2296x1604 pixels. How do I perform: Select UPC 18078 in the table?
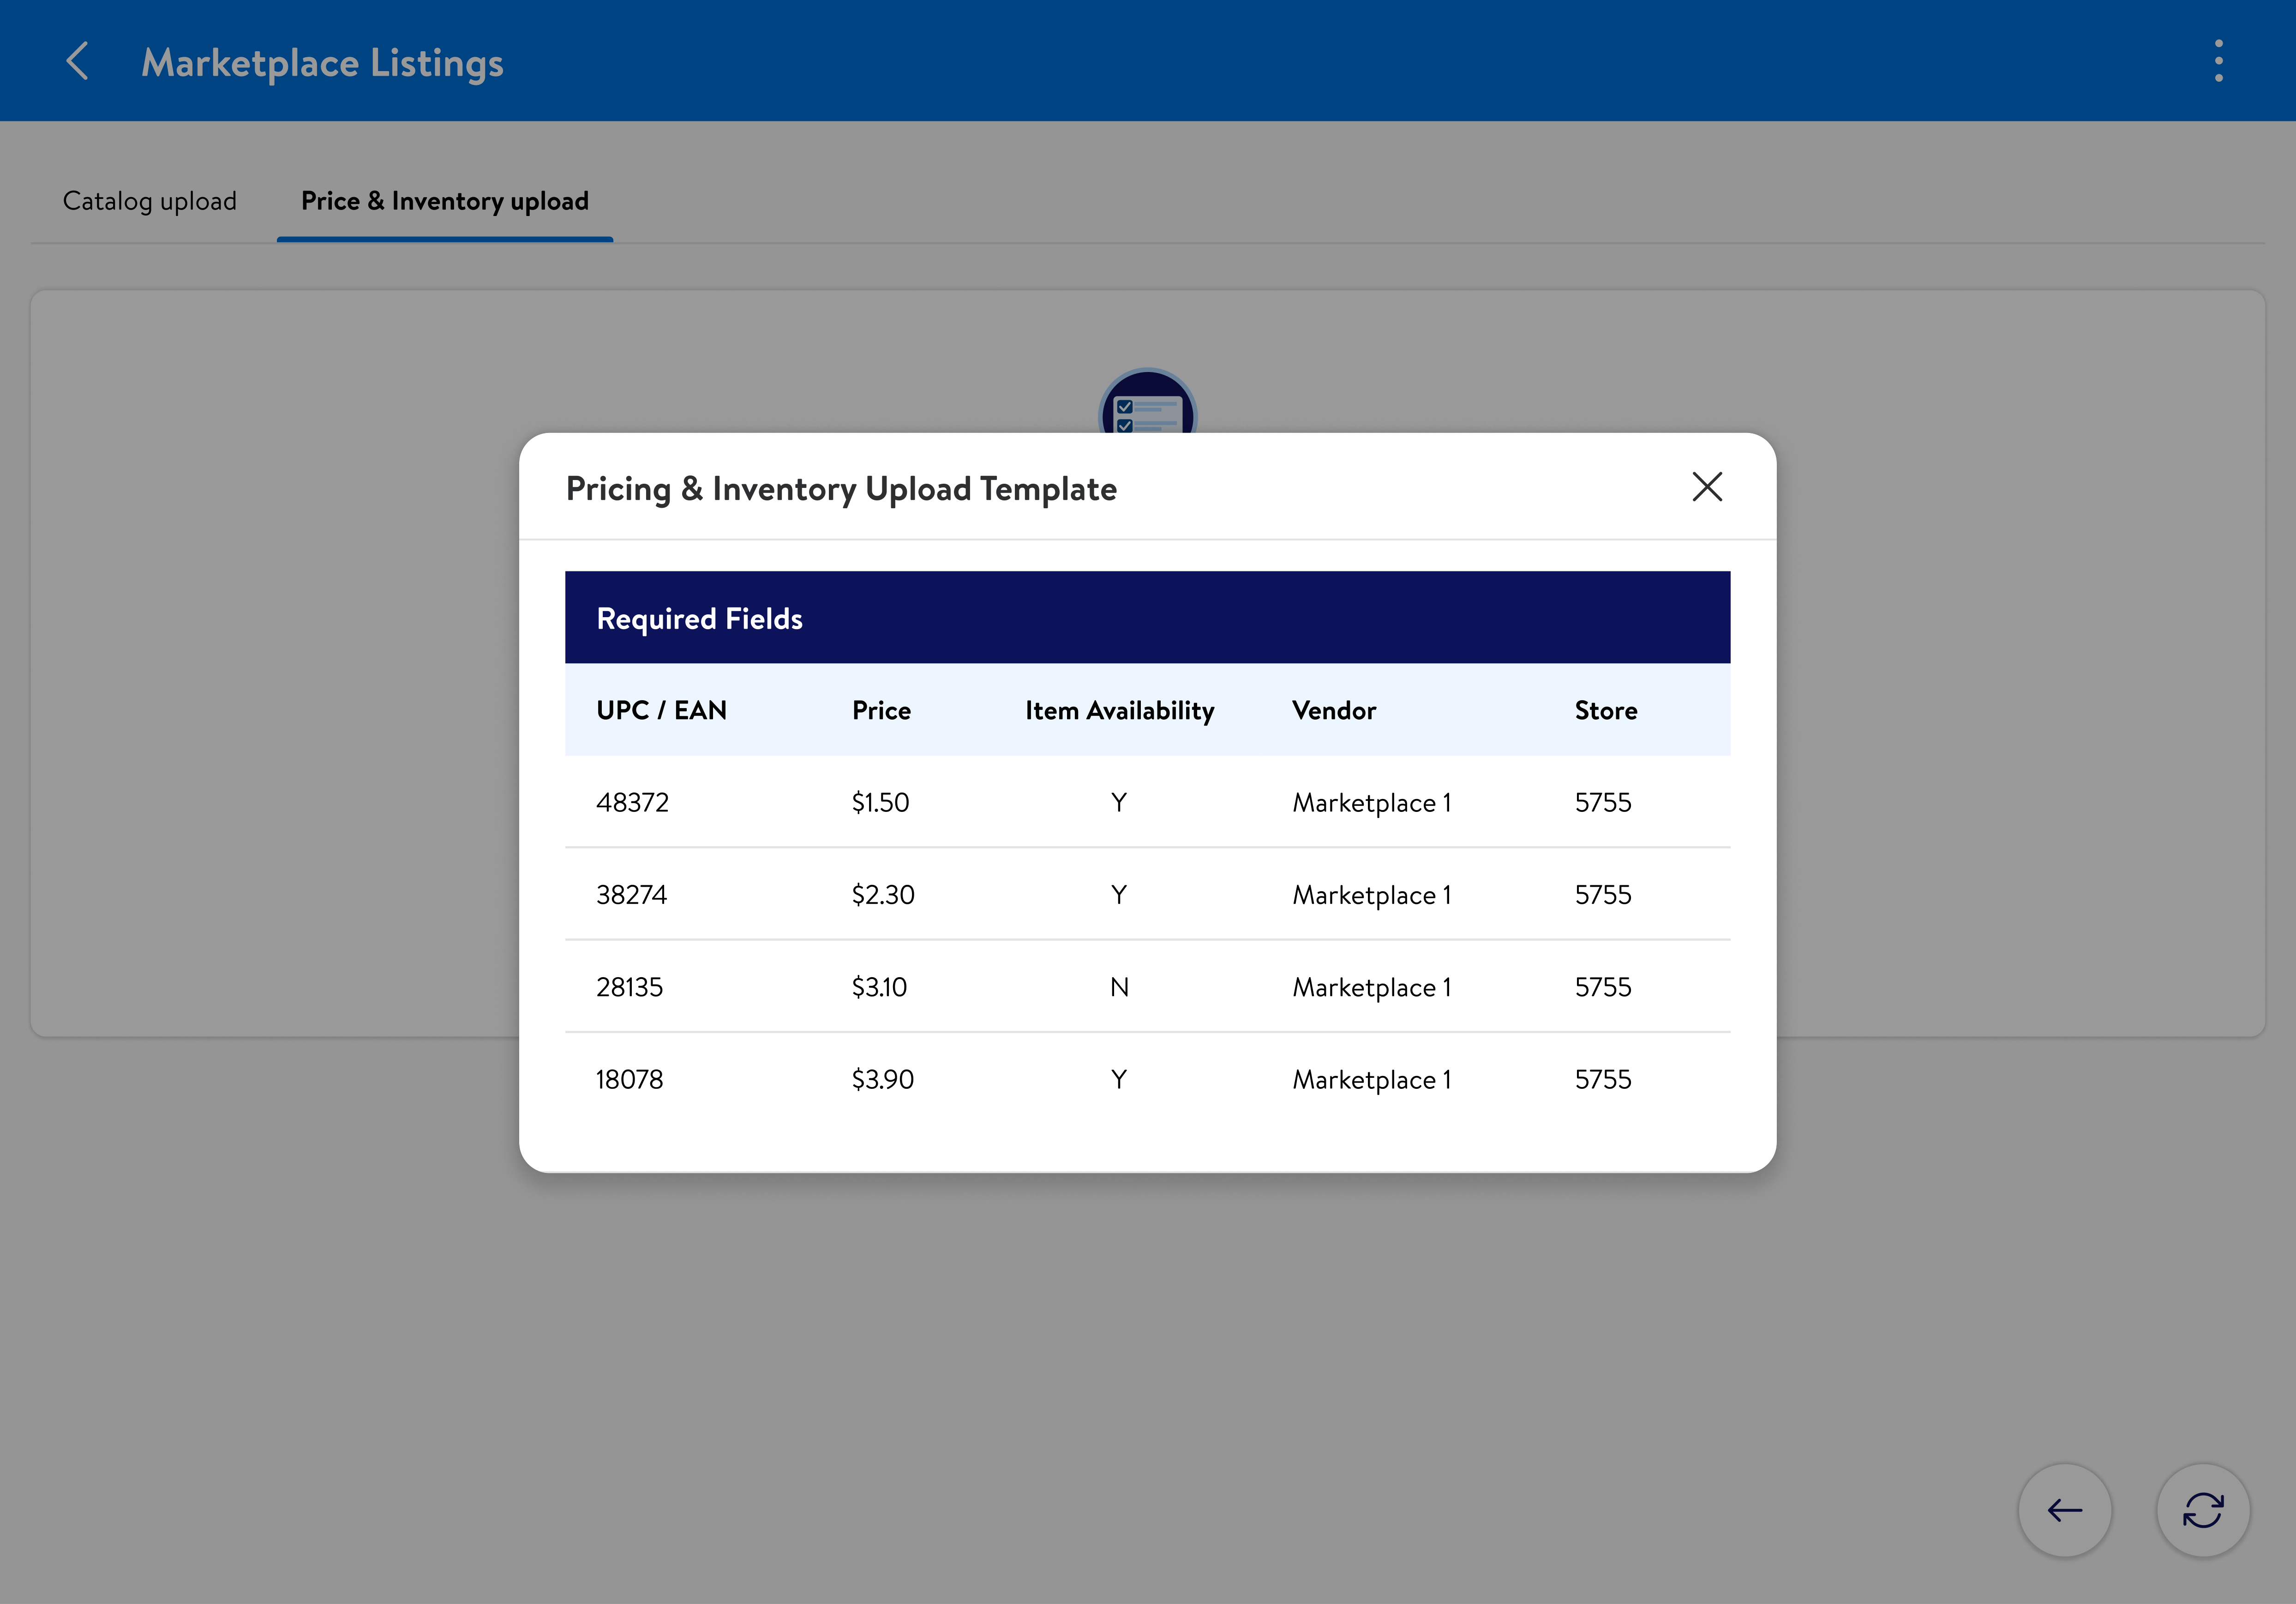629,1079
